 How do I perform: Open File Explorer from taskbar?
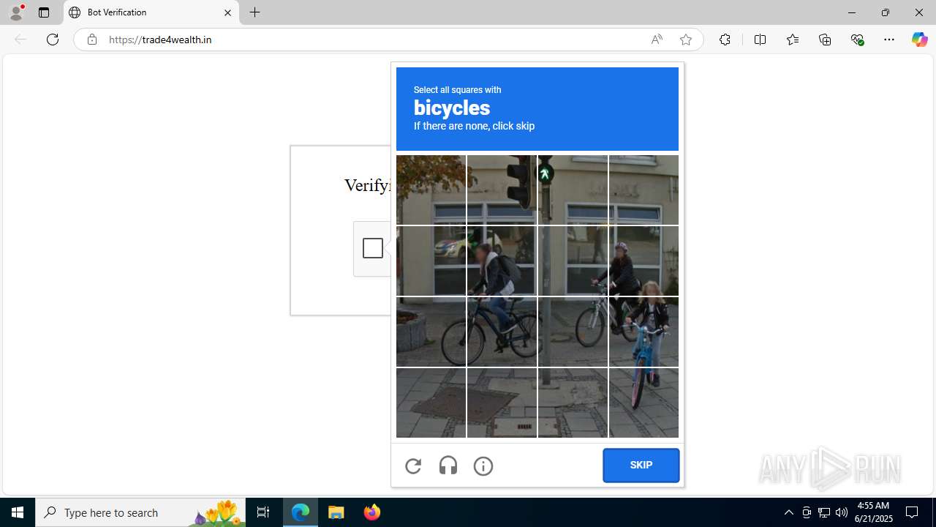(x=336, y=512)
